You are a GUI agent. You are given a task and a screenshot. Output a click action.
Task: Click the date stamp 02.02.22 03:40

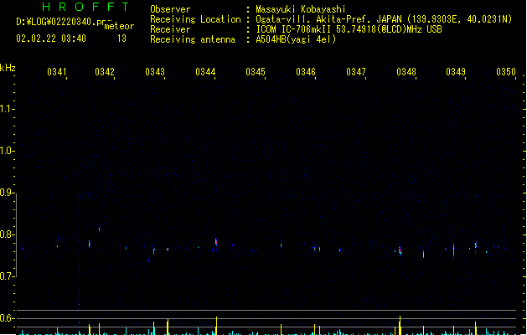tap(51, 39)
